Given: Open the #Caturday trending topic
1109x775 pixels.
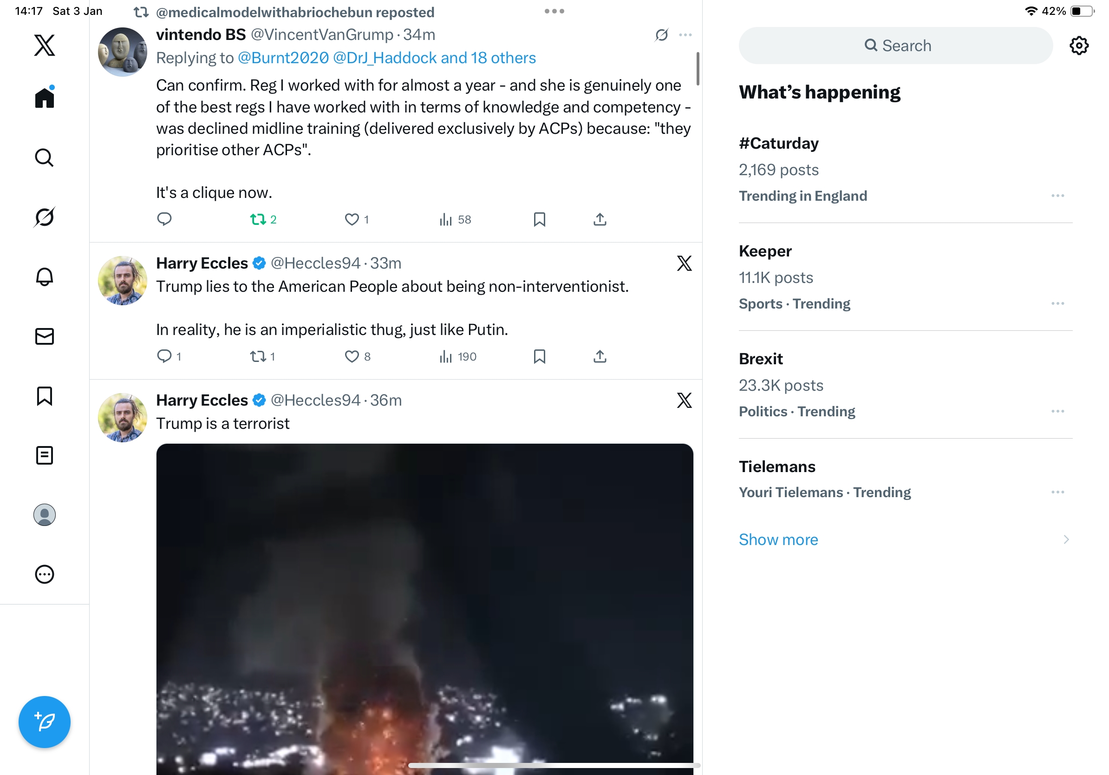Looking at the screenshot, I should pos(779,144).
